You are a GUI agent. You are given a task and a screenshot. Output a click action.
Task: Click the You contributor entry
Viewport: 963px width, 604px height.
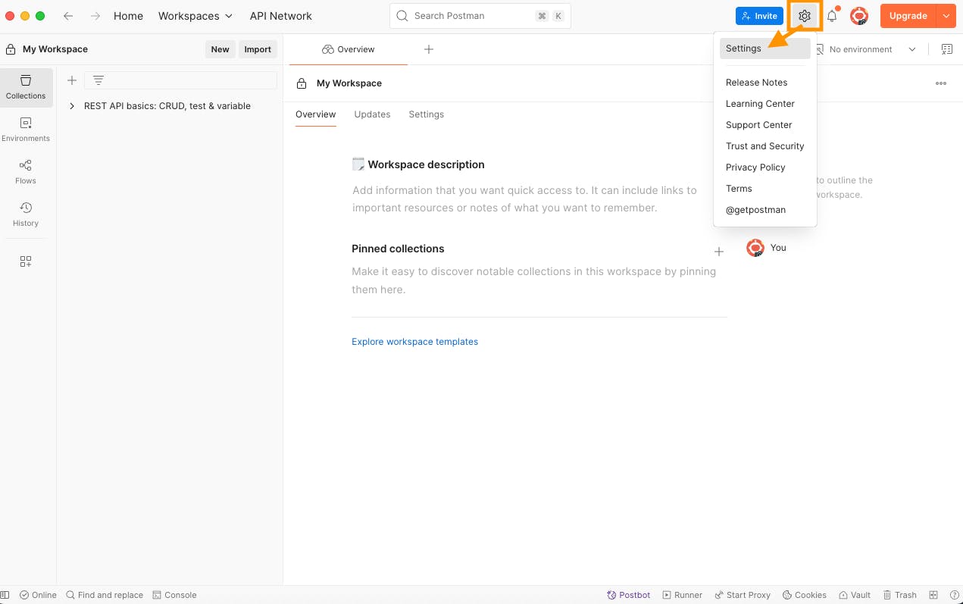[x=767, y=248]
